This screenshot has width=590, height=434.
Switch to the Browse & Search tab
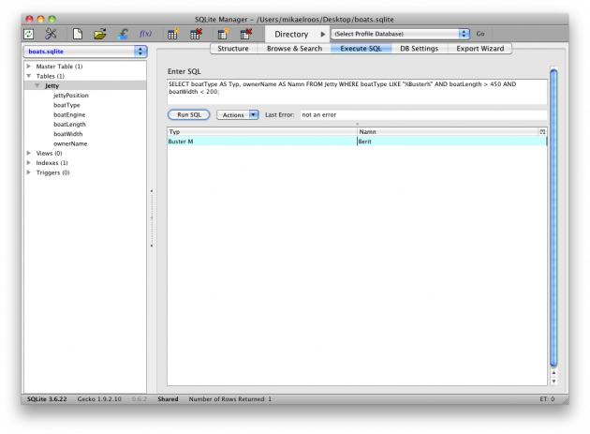[294, 49]
